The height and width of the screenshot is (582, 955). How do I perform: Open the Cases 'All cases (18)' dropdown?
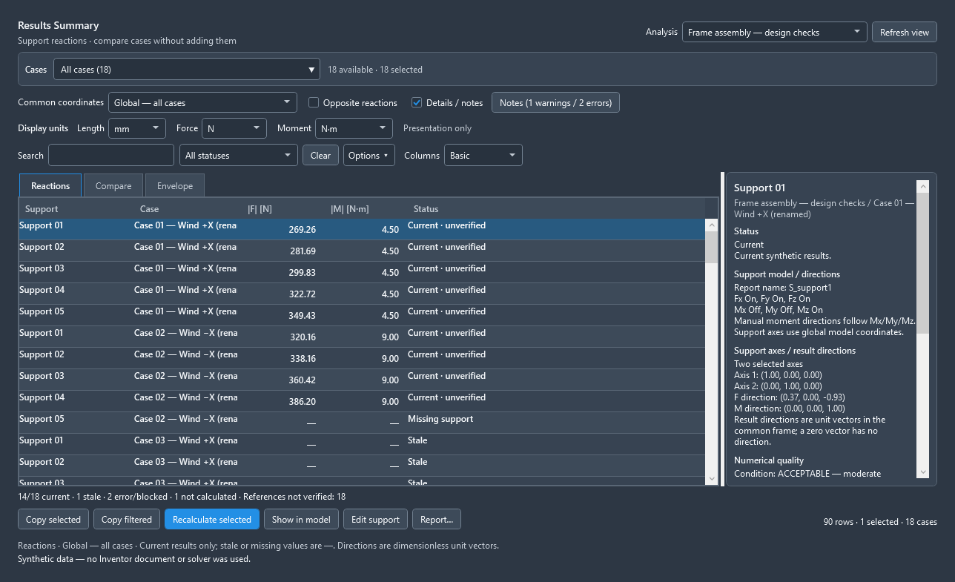click(187, 70)
